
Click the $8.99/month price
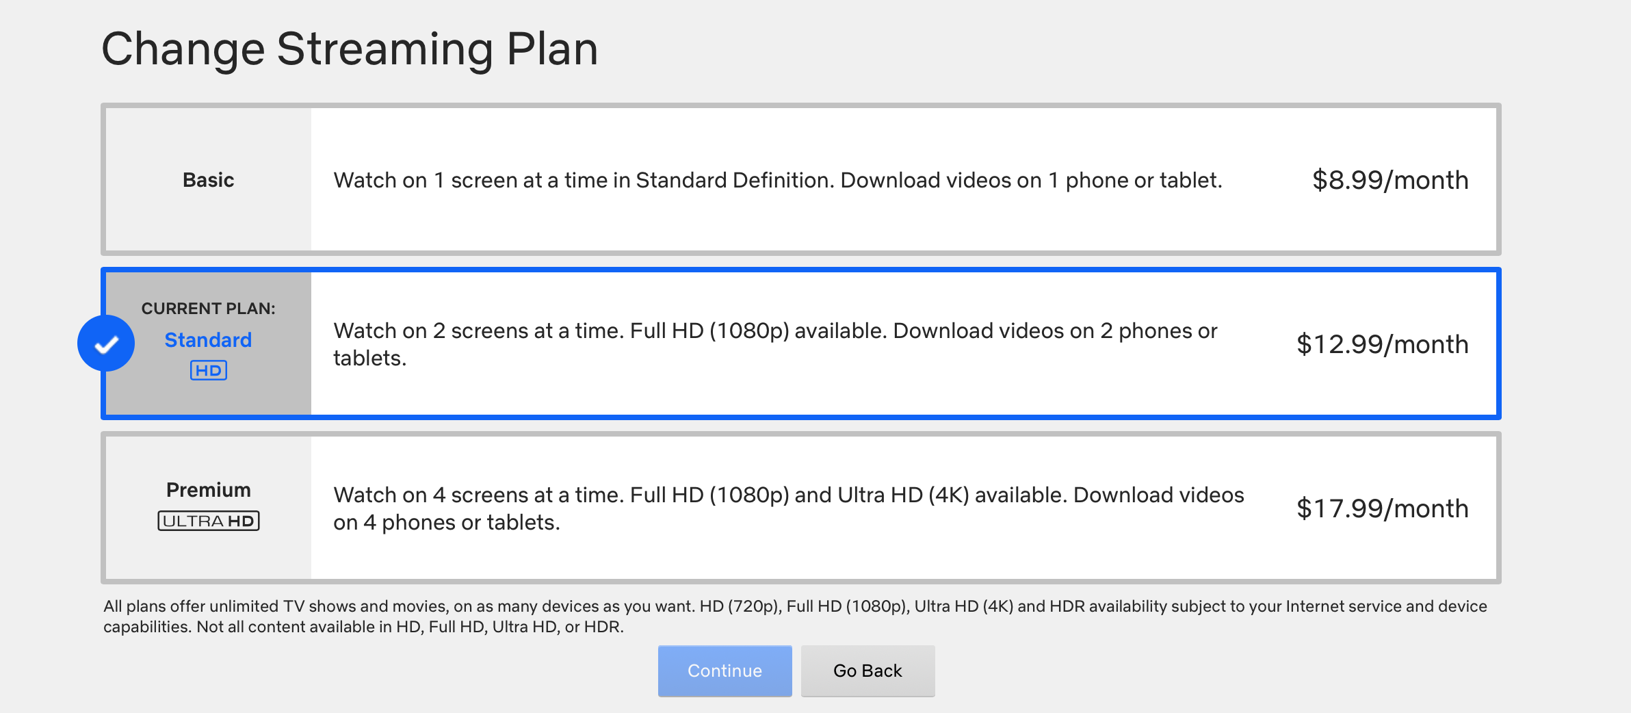coord(1390,180)
